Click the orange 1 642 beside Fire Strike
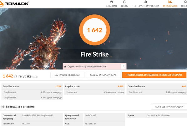The height and width of the screenshot is (126, 187). coord(8,76)
